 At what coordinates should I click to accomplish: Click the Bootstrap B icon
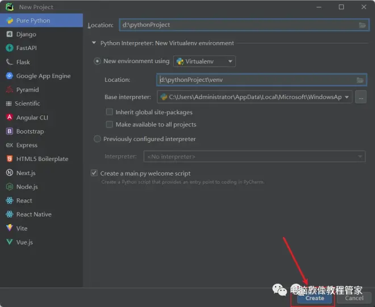[x=10, y=131]
